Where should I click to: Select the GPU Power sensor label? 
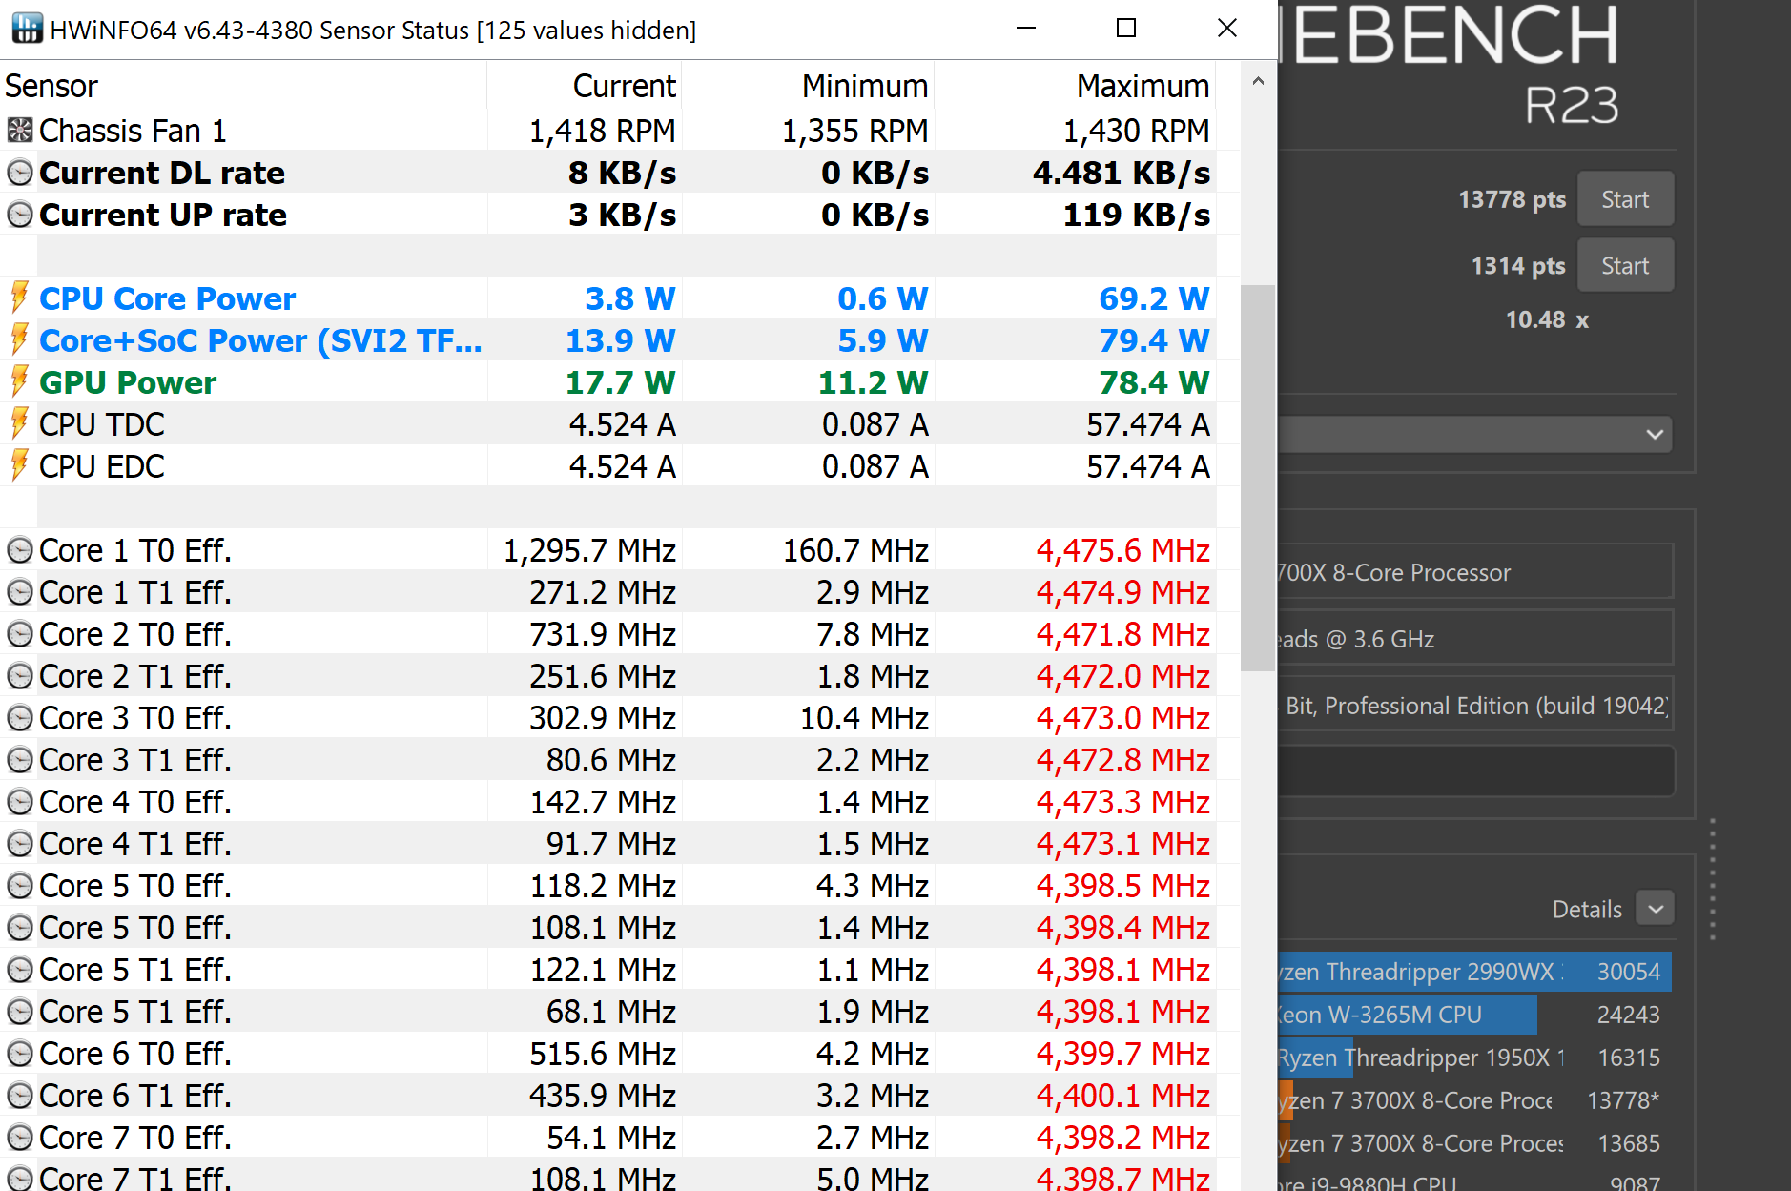[128, 382]
